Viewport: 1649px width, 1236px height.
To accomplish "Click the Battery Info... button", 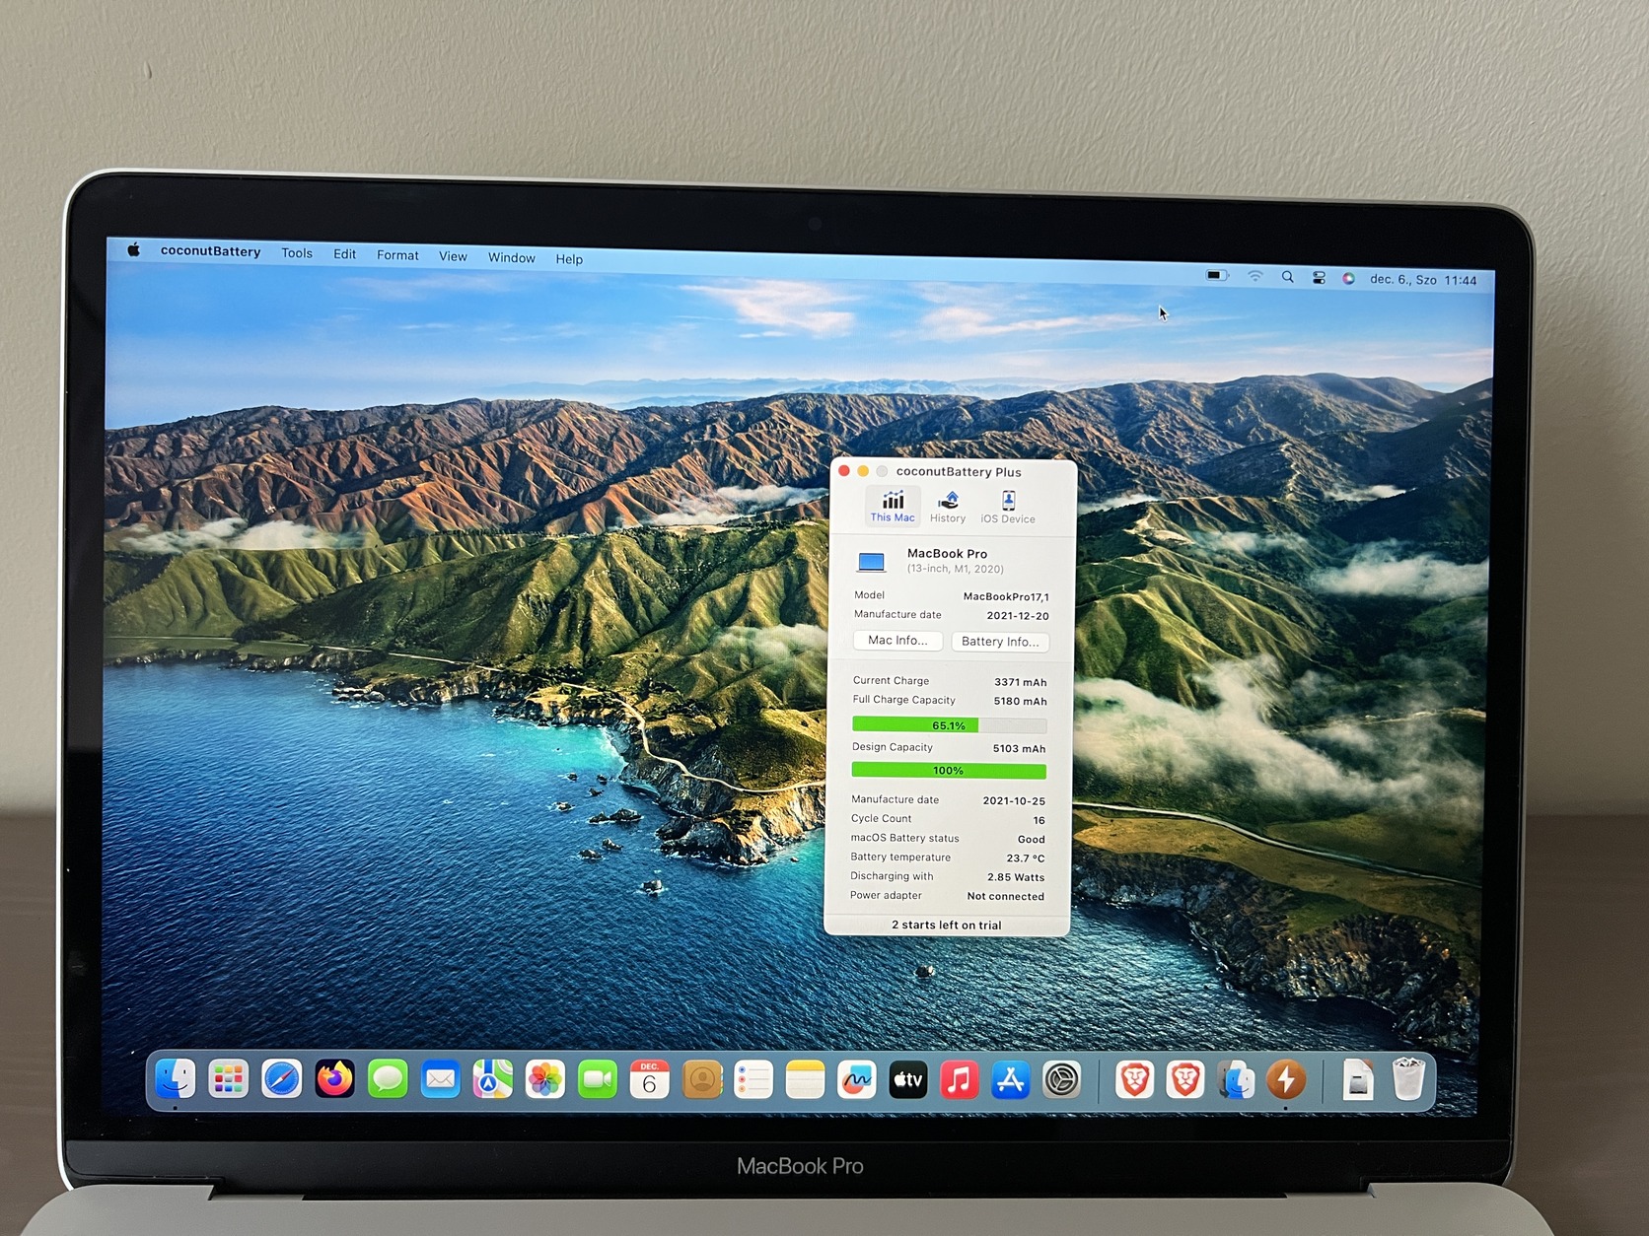I will click(x=1000, y=642).
